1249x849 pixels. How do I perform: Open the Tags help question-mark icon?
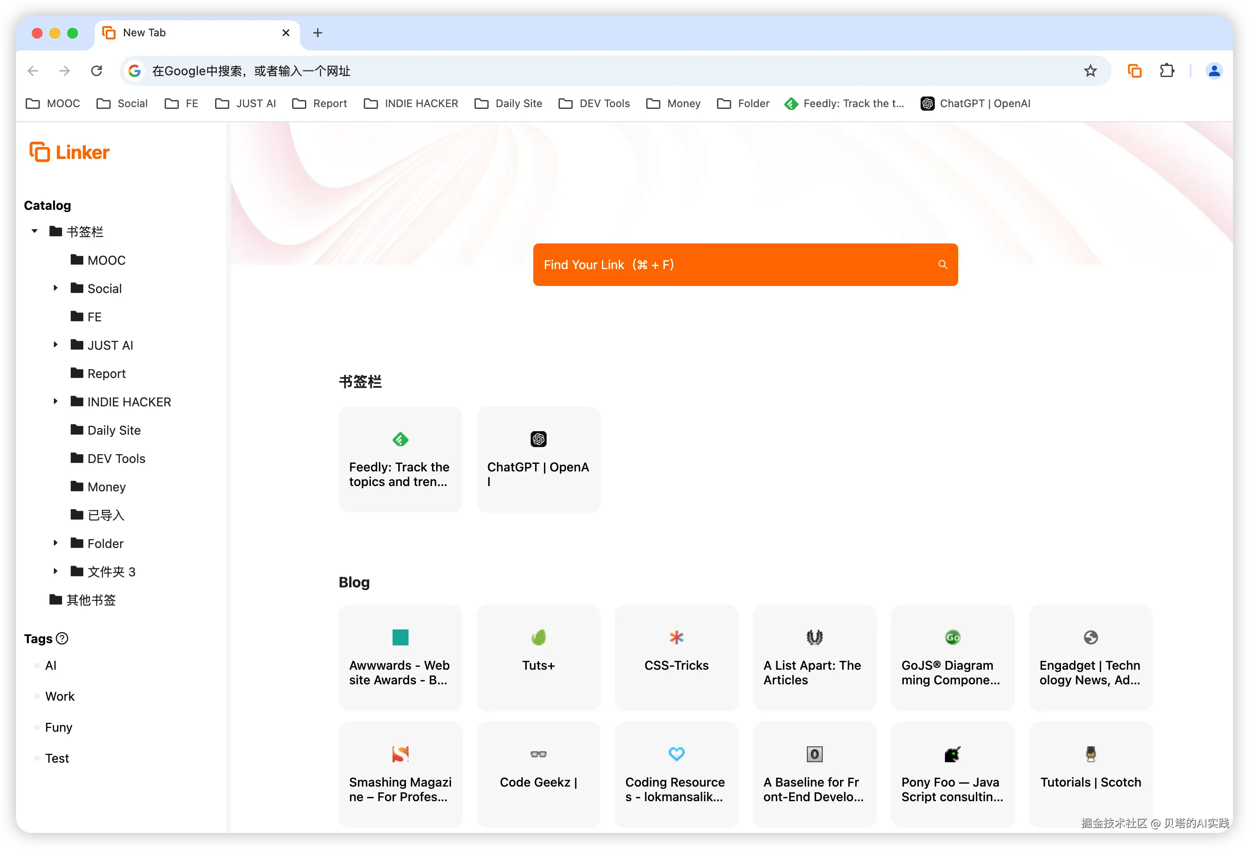point(62,638)
